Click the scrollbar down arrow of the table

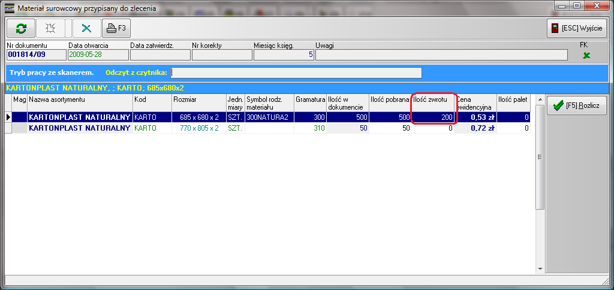540,268
